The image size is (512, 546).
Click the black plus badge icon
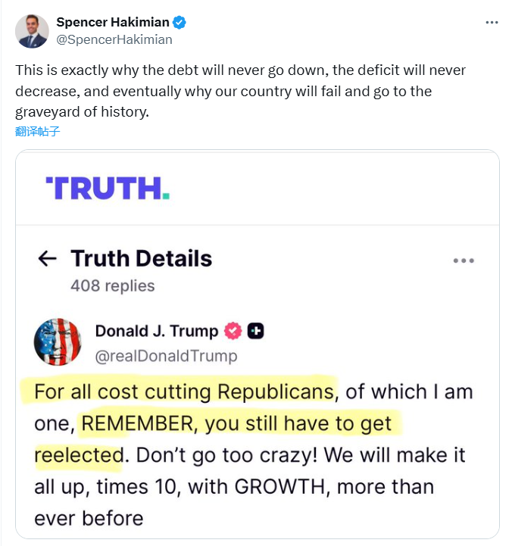[256, 331]
